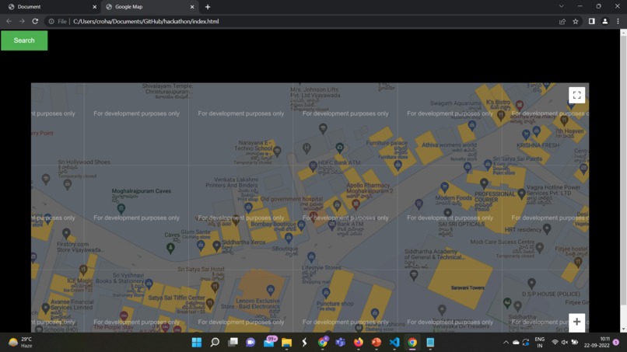Open Task View on taskbar
Viewport: 627px width, 352px height.
233,343
